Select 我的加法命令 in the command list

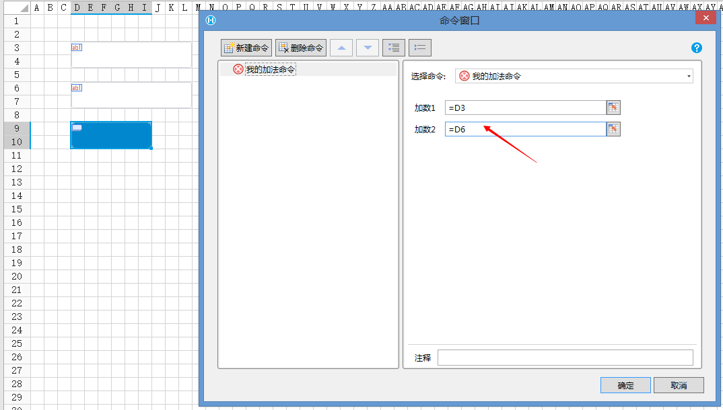270,69
